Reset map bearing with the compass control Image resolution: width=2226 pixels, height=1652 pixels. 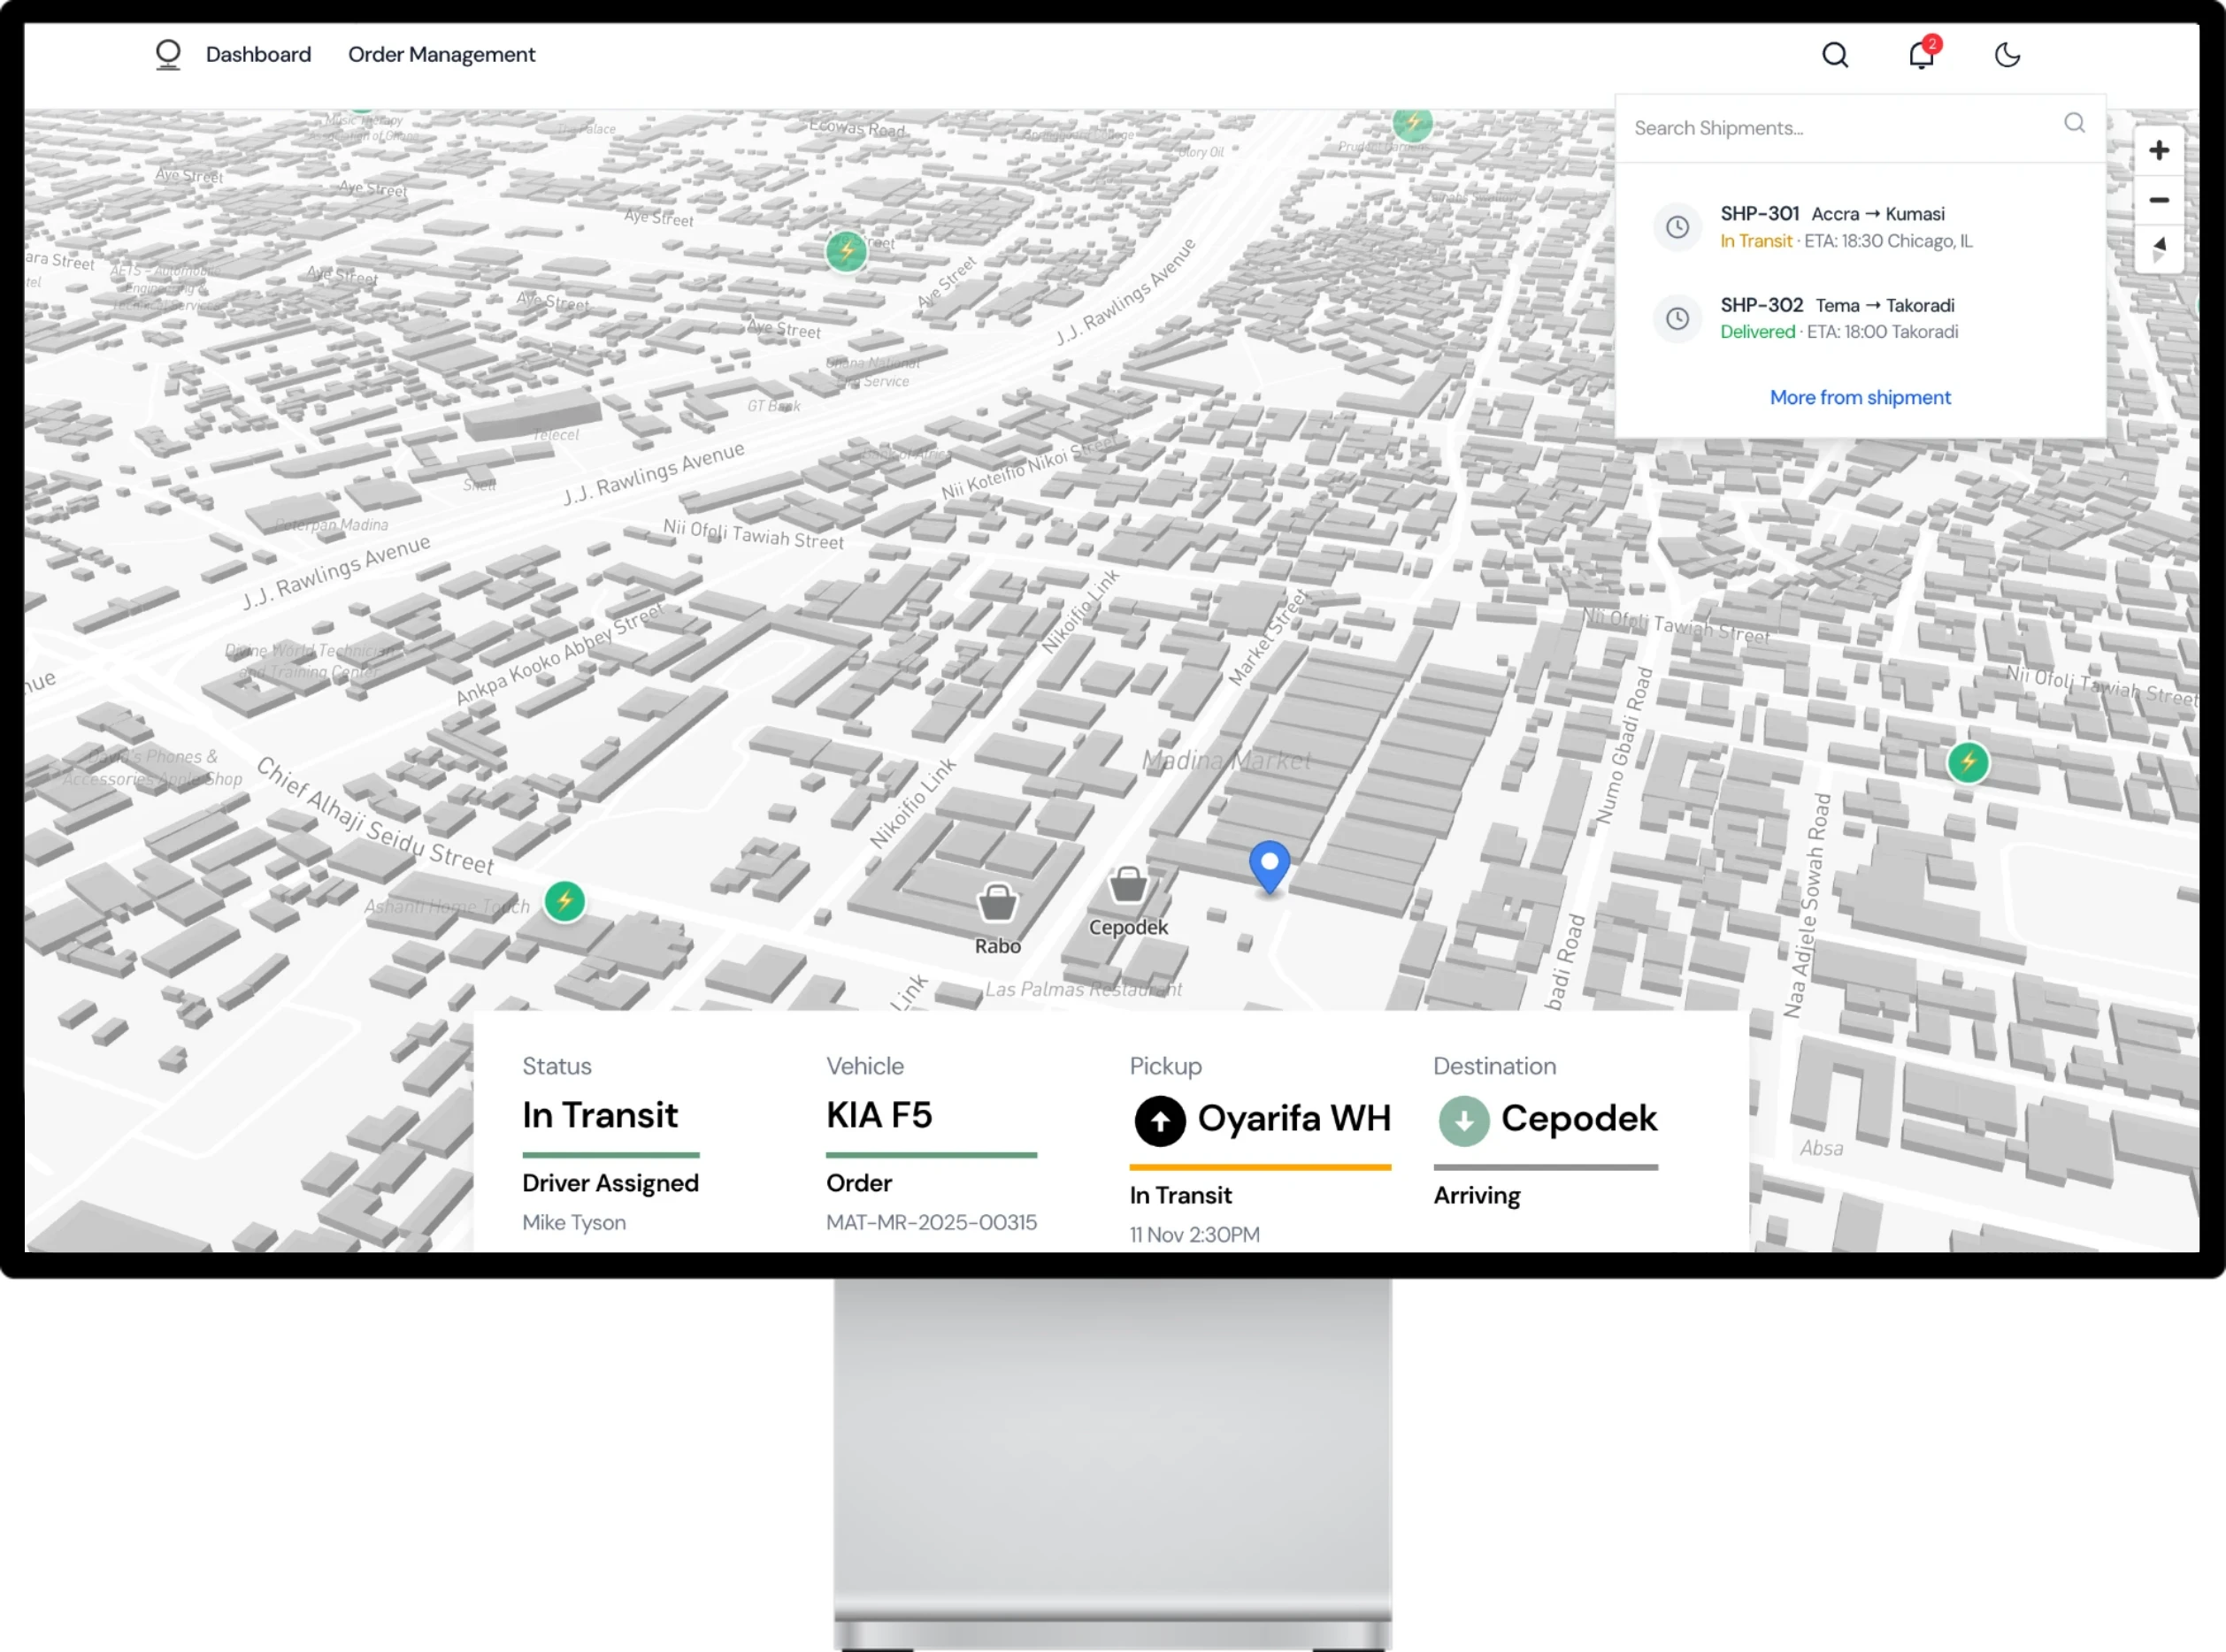(x=2159, y=248)
